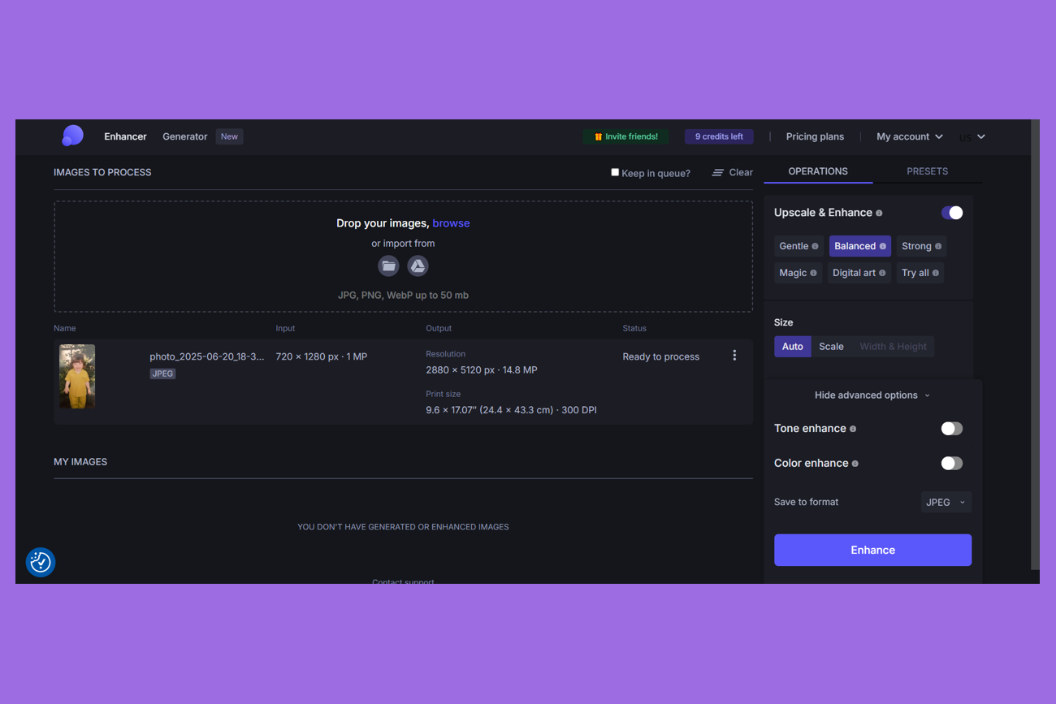Viewport: 1056px width, 704px height.
Task: Check the Keep in queue checkbox
Action: tap(615, 172)
